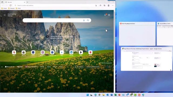173x97 pixels.
Task: Select the Local feed tab
Action: coord(61,67)
